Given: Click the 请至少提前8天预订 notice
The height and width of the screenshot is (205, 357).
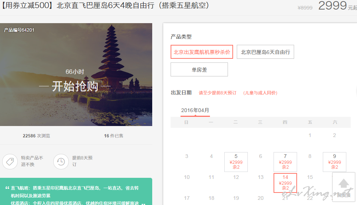Looking at the screenshot, I should click(x=217, y=93).
